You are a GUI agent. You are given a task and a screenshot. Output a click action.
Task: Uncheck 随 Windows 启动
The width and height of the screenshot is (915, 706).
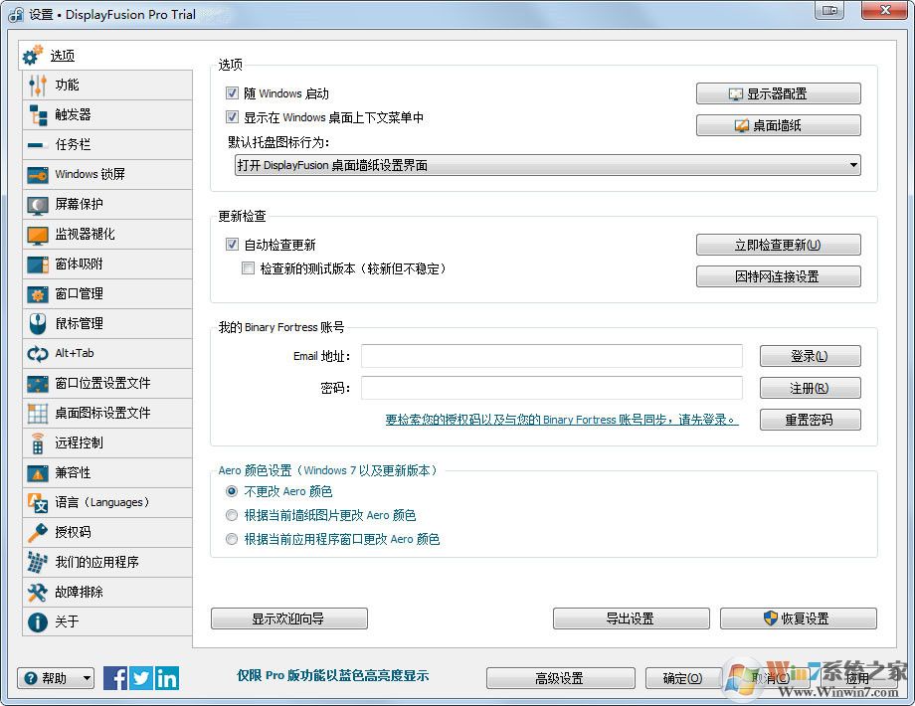click(233, 92)
